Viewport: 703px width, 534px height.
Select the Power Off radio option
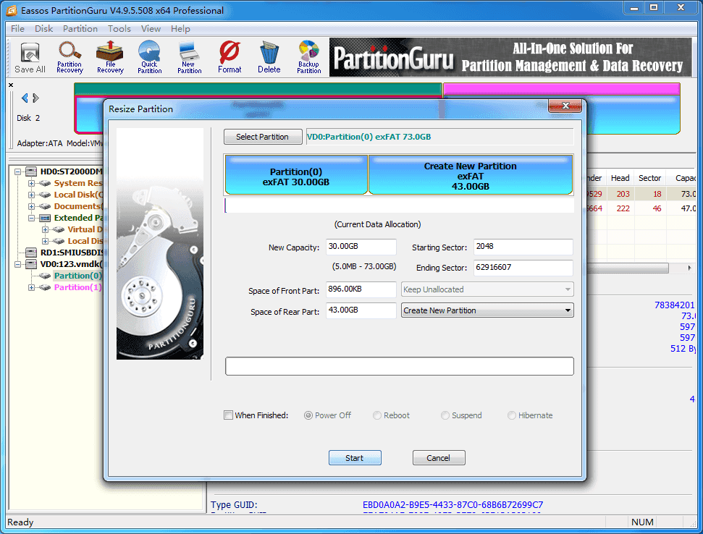[x=308, y=415]
